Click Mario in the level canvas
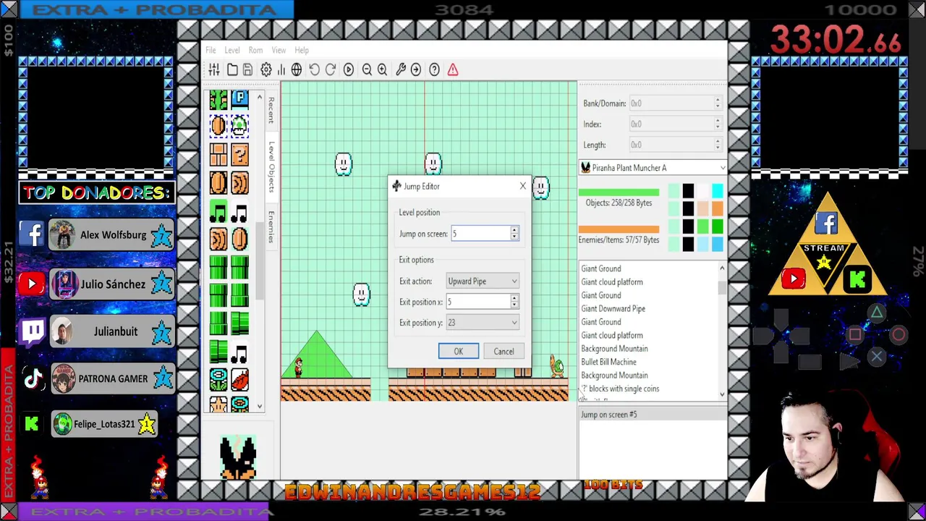The width and height of the screenshot is (926, 521). click(x=297, y=368)
